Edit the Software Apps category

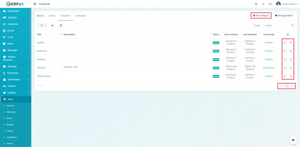[x=285, y=76]
